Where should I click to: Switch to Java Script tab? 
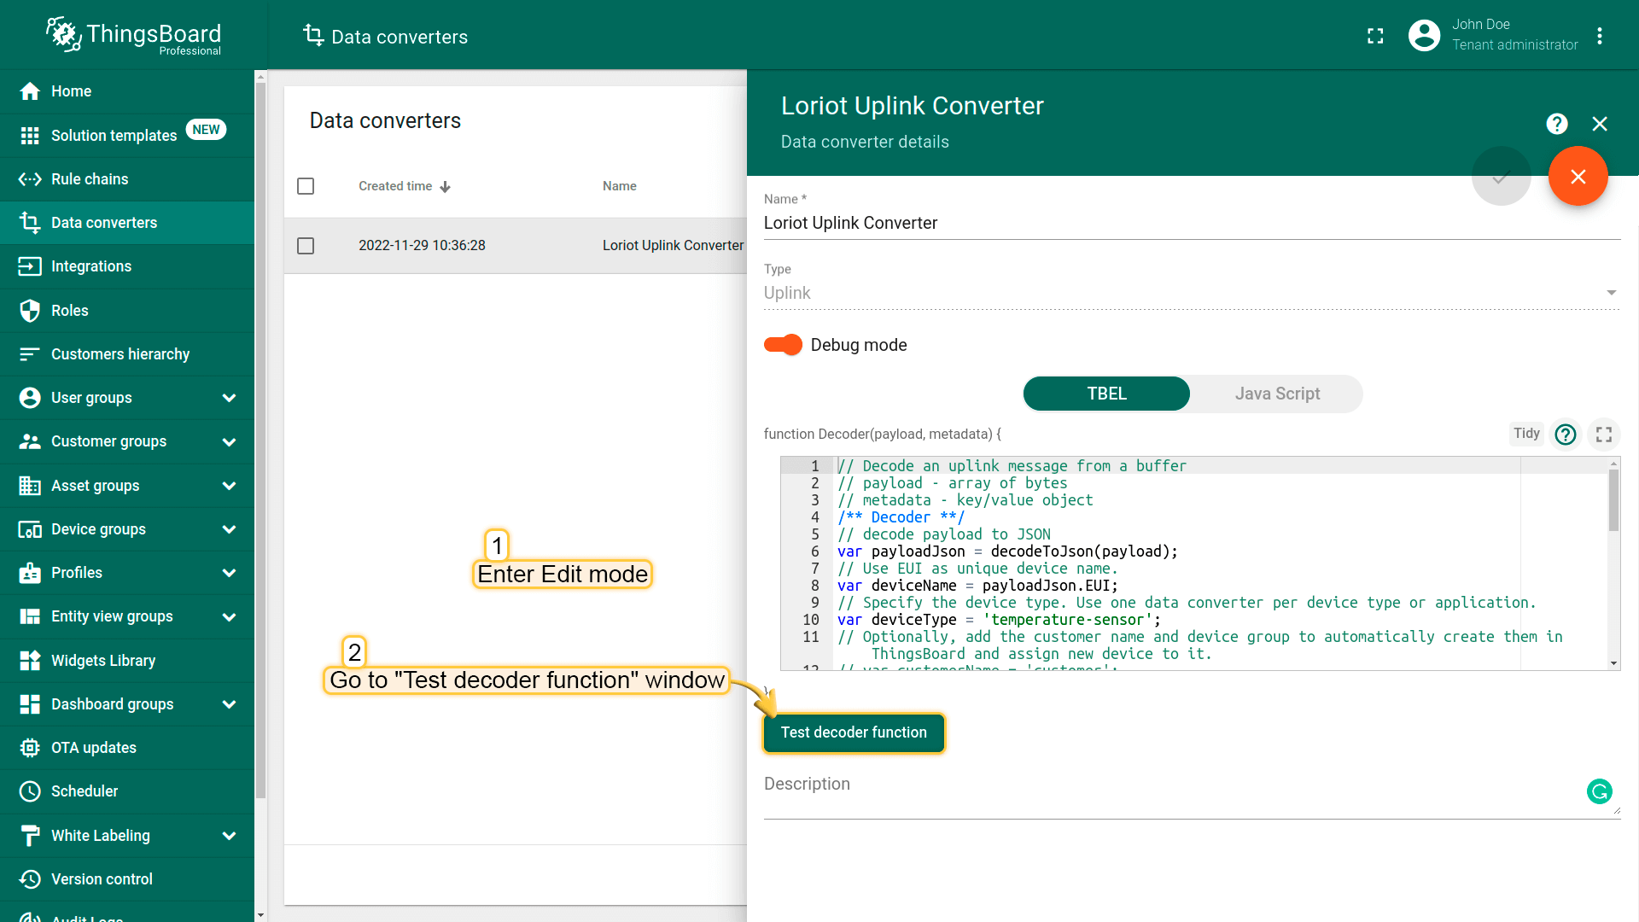click(1277, 394)
